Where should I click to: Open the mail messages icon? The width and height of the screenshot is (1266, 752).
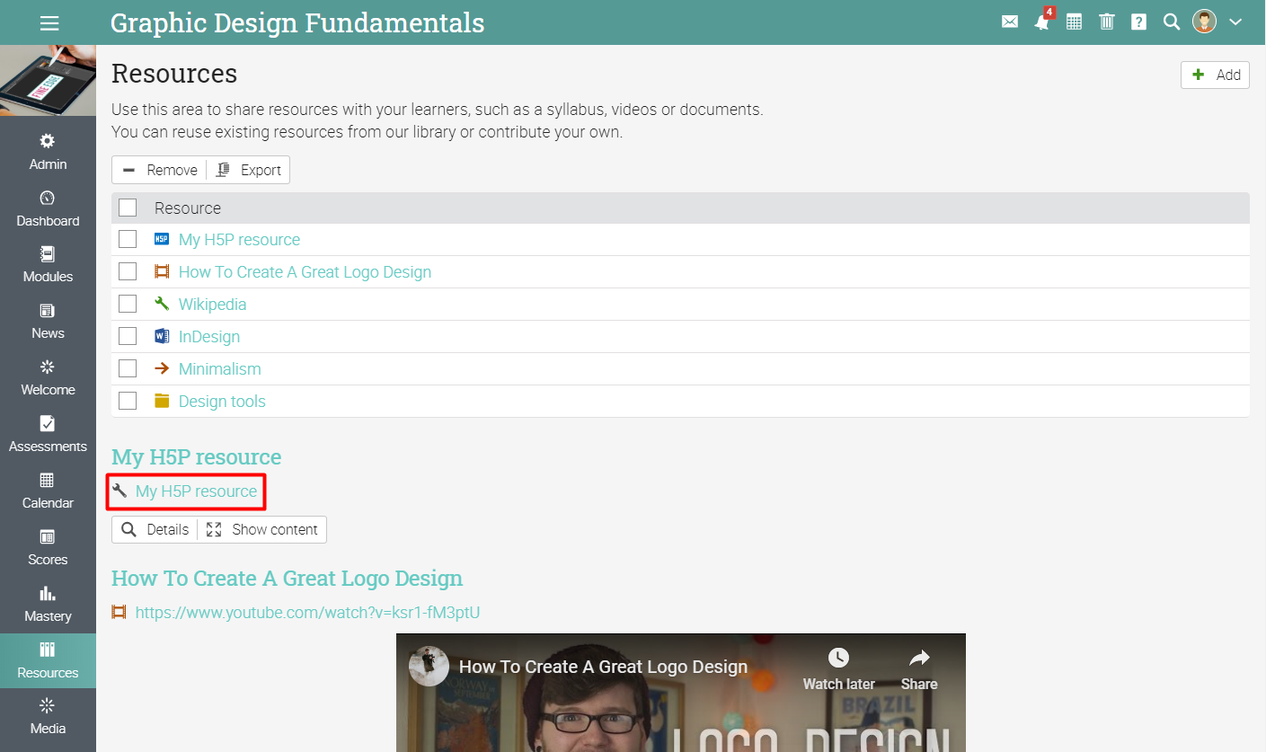pyautogui.click(x=1010, y=22)
